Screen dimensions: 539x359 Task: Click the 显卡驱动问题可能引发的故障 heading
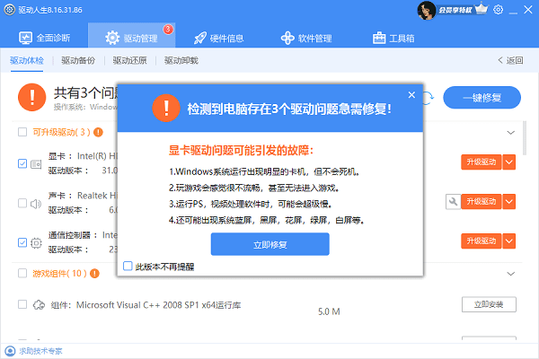pos(241,150)
